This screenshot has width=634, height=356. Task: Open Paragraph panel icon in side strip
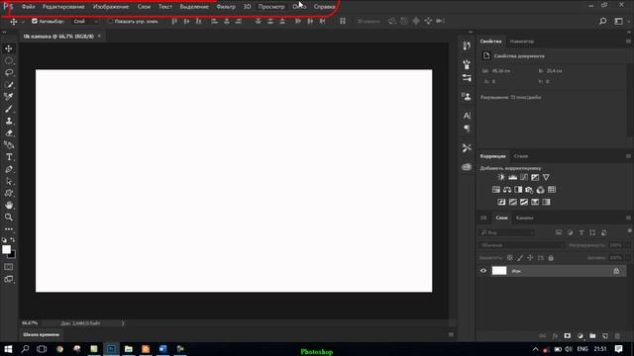[467, 129]
